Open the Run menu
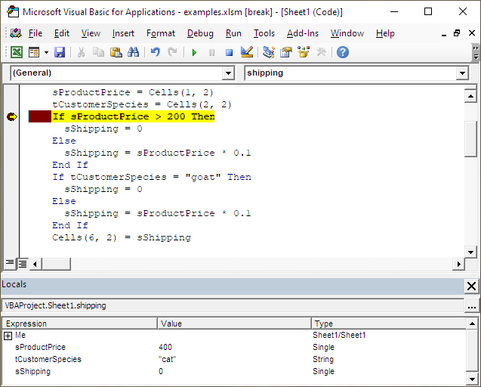481x387 pixels. pos(233,33)
